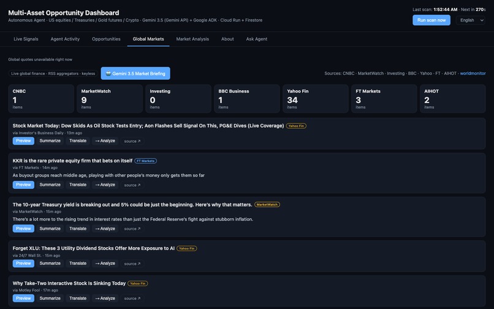Click Yahoo Fin tag on Forget XLU article
The height and width of the screenshot is (309, 494).
pos(187,248)
